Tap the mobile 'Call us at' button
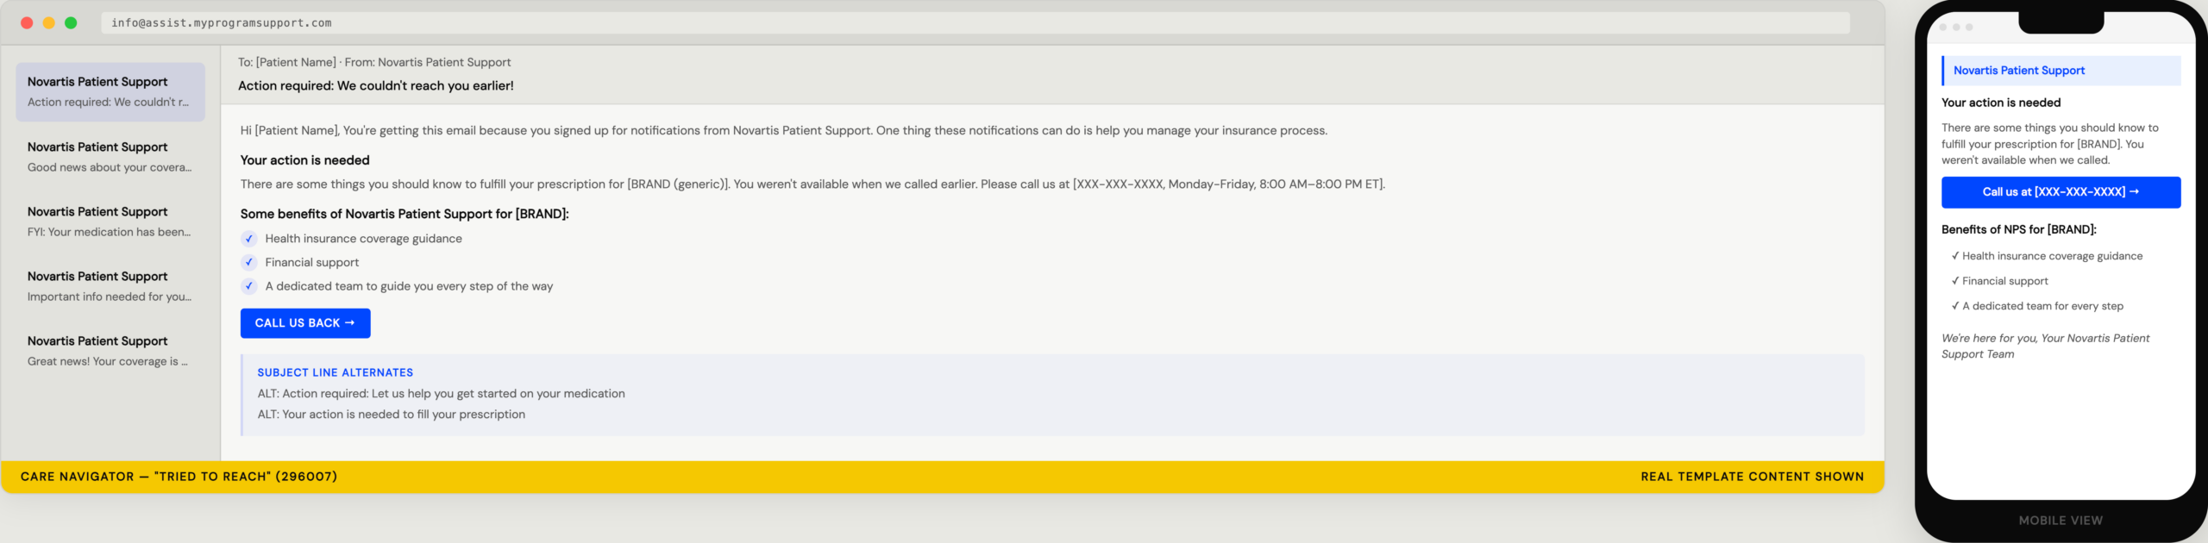 2060,192
